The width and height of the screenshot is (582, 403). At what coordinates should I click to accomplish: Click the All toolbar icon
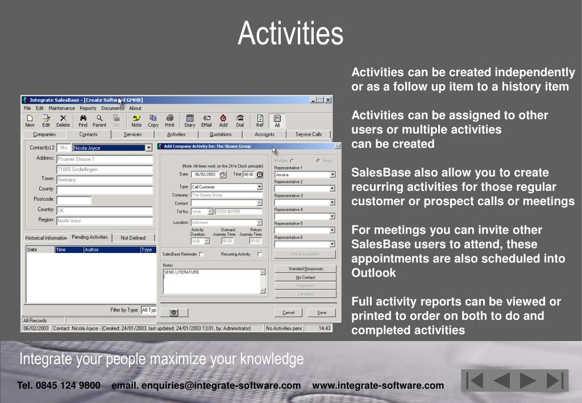click(x=277, y=121)
